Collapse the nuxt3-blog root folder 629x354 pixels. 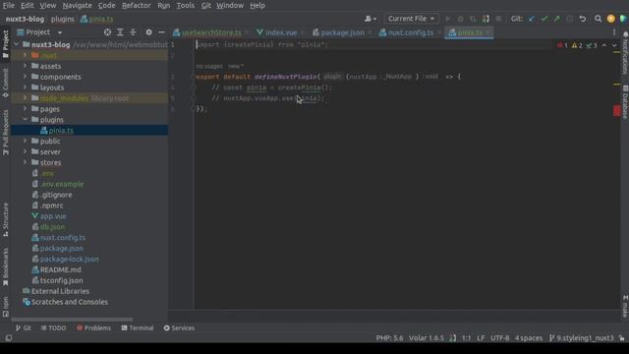[x=16, y=44]
